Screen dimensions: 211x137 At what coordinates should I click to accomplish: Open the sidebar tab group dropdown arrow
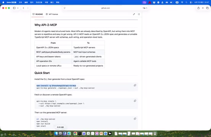pos(18,8)
